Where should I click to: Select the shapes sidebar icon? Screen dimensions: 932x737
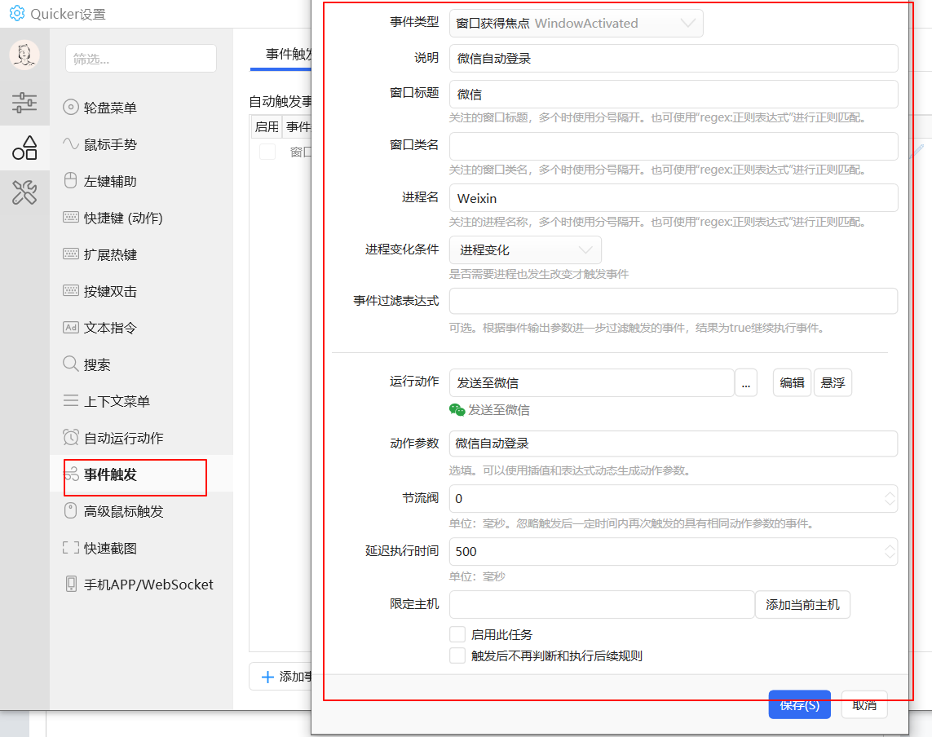coord(24,148)
